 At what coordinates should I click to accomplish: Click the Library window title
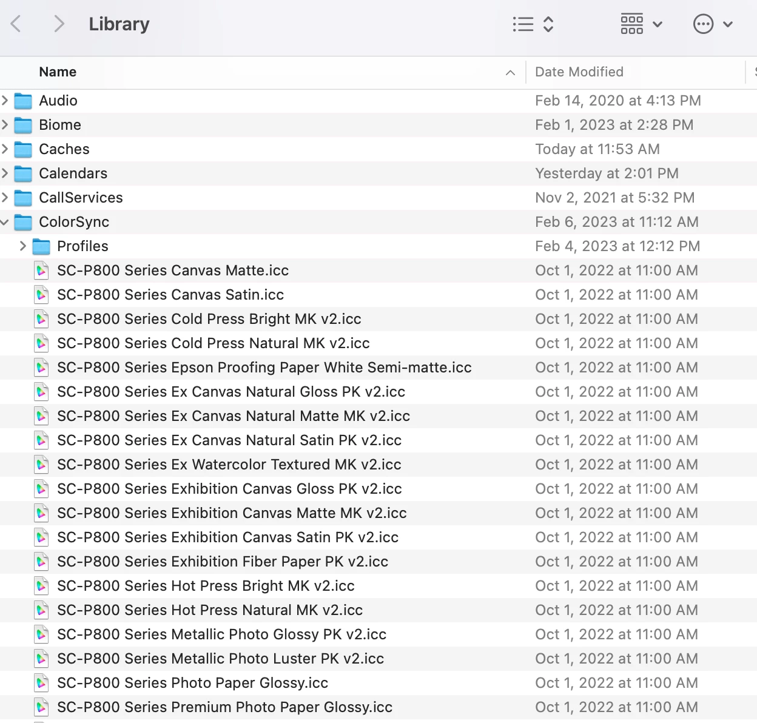point(119,24)
